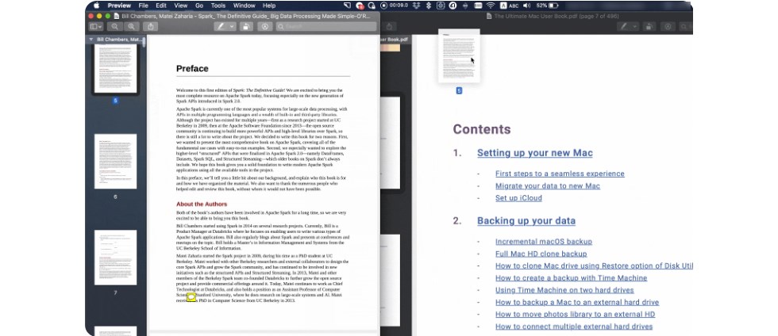Click the Zoom Out magnifier button
Viewport: 778px width, 336px height.
click(116, 26)
